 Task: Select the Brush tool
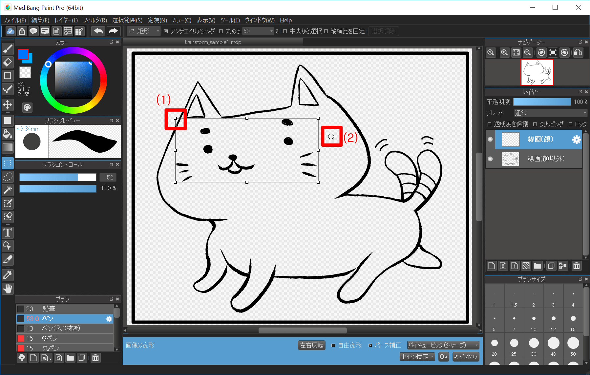coord(8,48)
